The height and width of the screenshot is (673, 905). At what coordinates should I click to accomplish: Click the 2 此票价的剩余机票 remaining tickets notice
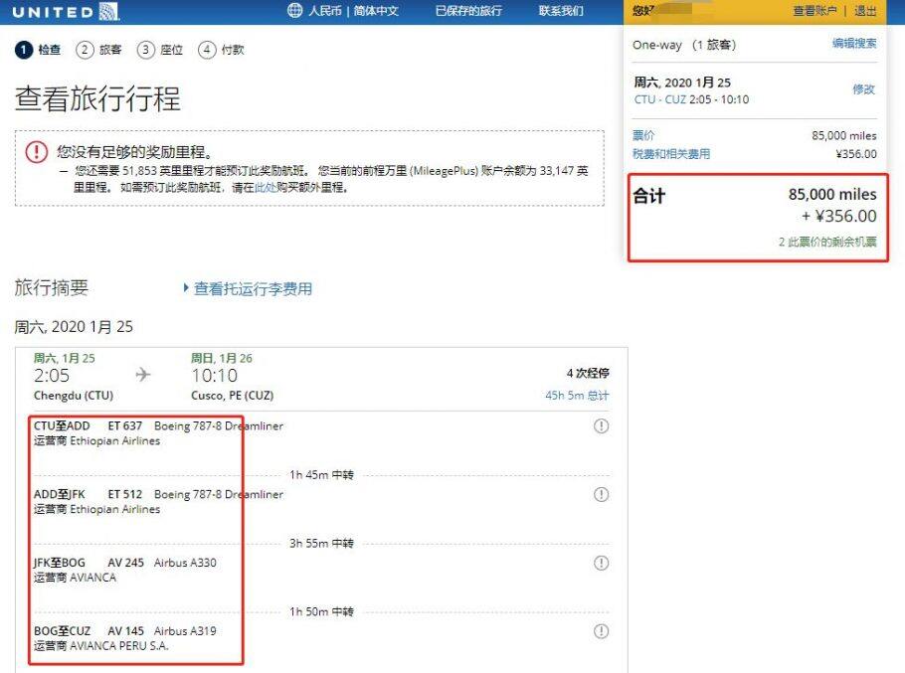827,242
